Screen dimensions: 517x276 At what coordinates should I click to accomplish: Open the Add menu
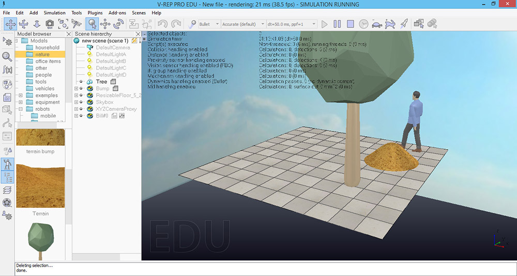coord(34,13)
